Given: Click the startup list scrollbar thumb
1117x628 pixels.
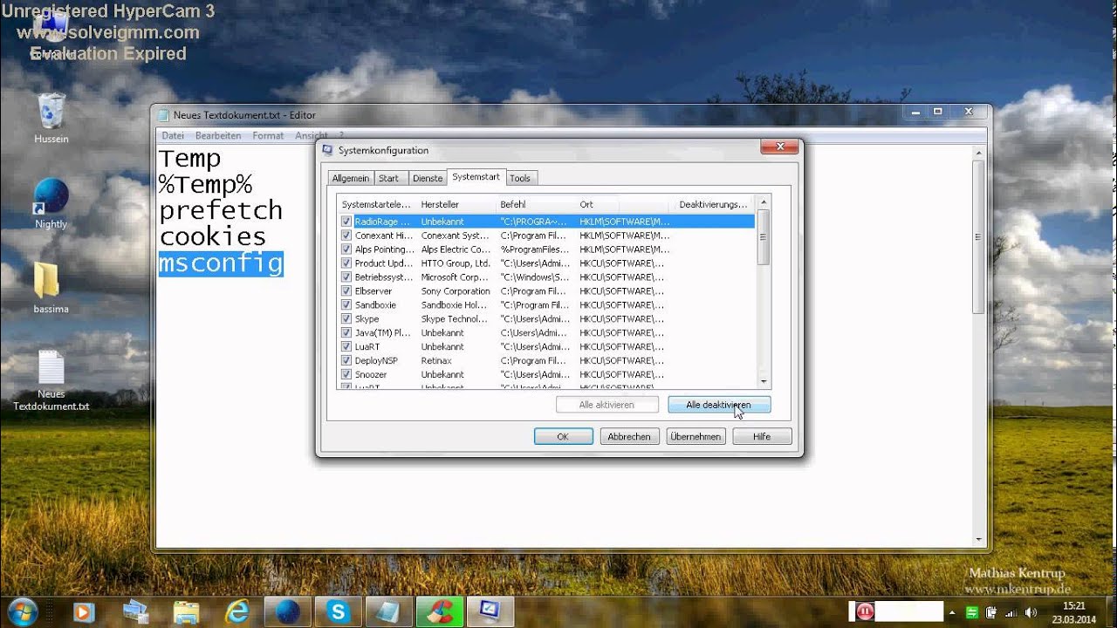Looking at the screenshot, I should tap(764, 237).
